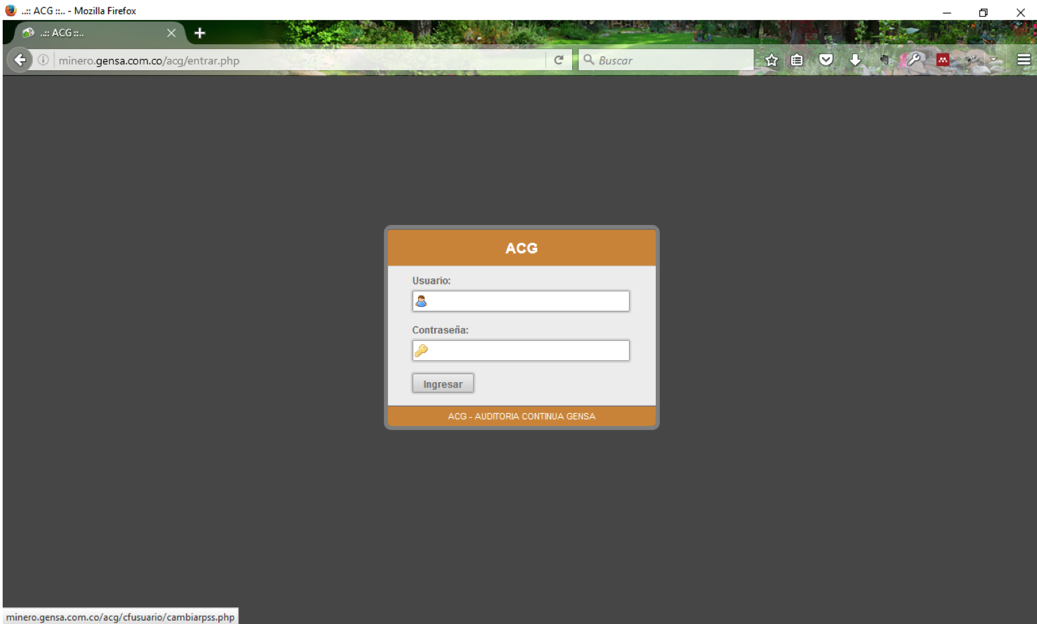Click the search magnifier icon in Buscar box
Image resolution: width=1037 pixels, height=624 pixels.
(589, 60)
